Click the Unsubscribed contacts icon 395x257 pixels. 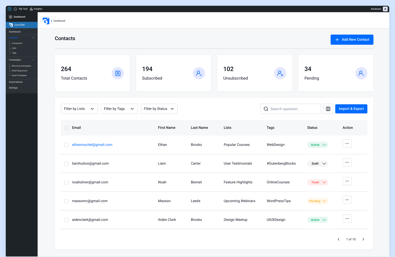click(280, 73)
